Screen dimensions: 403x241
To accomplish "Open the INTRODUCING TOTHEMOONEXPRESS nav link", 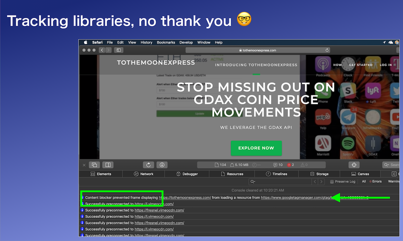I will [x=256, y=65].
